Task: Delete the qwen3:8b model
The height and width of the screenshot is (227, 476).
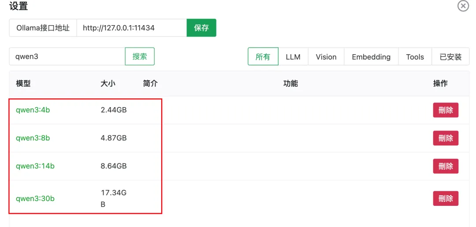Action: coord(446,138)
